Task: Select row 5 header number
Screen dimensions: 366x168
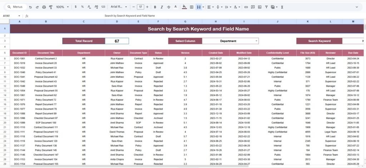Action: click(5, 53)
